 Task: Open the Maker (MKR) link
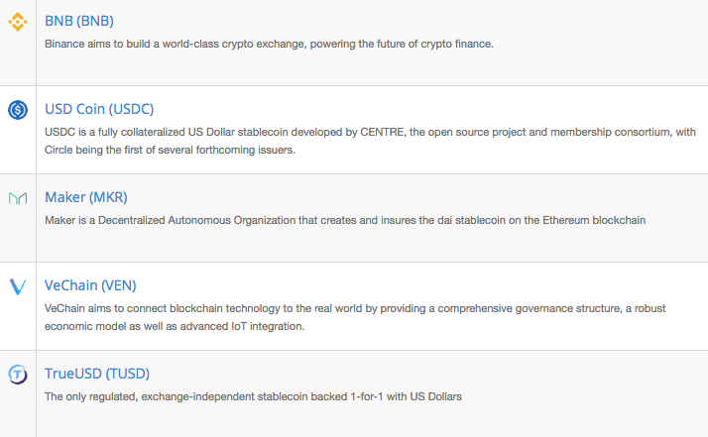tap(86, 197)
